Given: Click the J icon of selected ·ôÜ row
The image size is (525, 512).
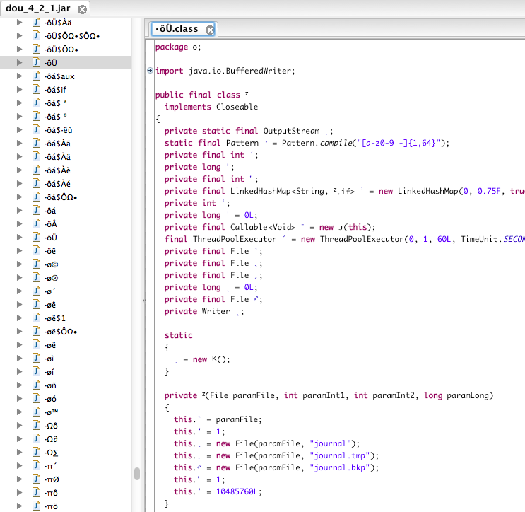Looking at the screenshot, I should point(36,62).
